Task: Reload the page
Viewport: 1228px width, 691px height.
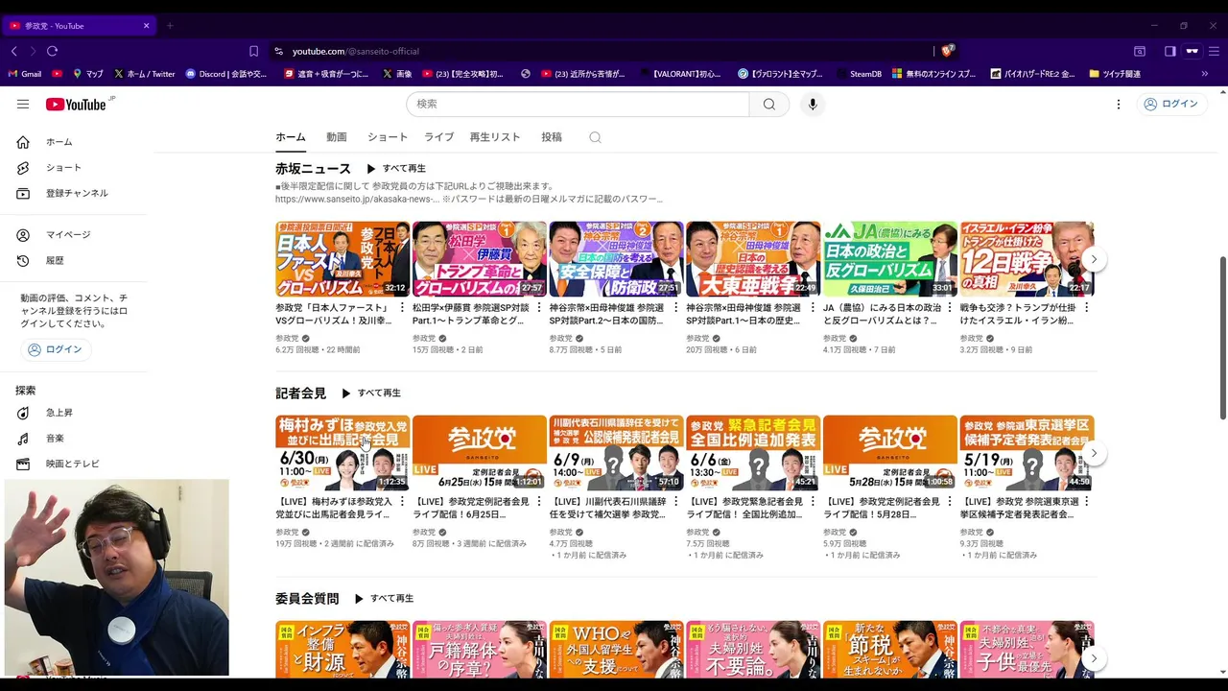Action: point(52,51)
